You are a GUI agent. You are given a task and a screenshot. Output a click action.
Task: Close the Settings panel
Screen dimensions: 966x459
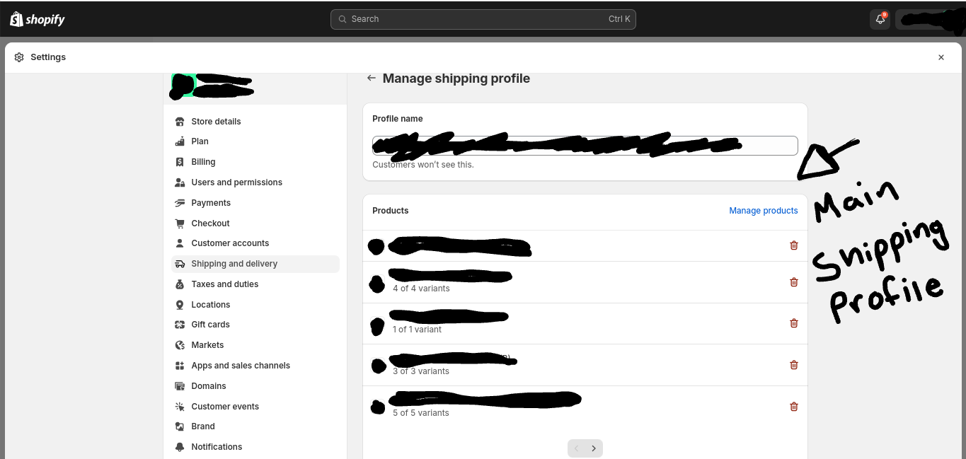pos(941,57)
